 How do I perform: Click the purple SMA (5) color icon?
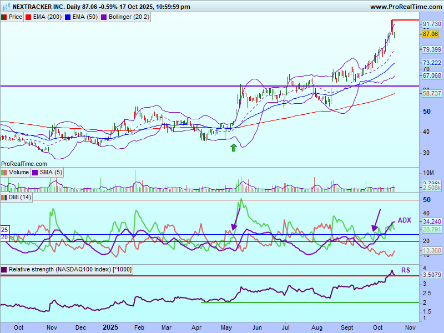click(x=35, y=173)
